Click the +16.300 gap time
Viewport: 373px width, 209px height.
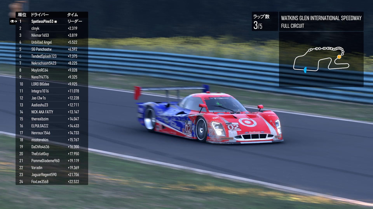pyautogui.click(x=73, y=147)
